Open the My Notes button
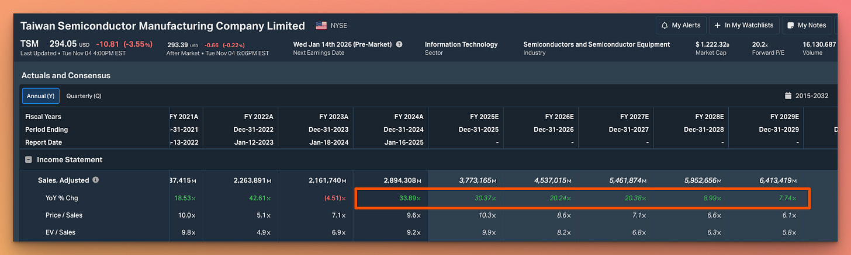Screen dimensions: 851x255 (807, 25)
